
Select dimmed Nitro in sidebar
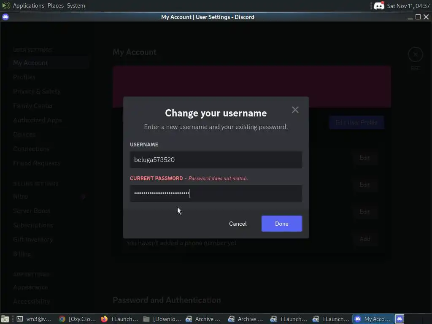pyautogui.click(x=49, y=197)
